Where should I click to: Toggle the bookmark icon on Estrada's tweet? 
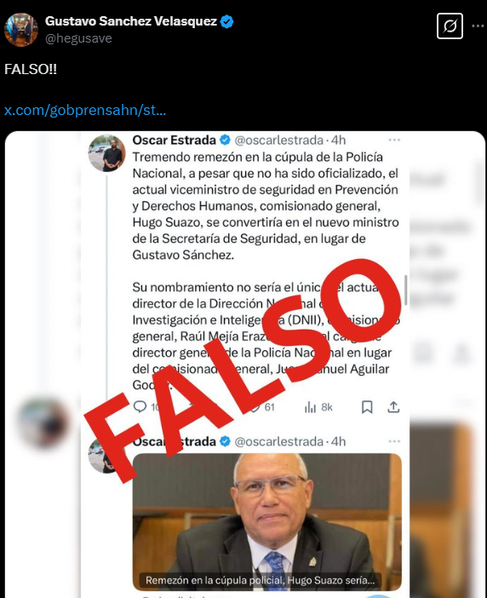pos(367,407)
